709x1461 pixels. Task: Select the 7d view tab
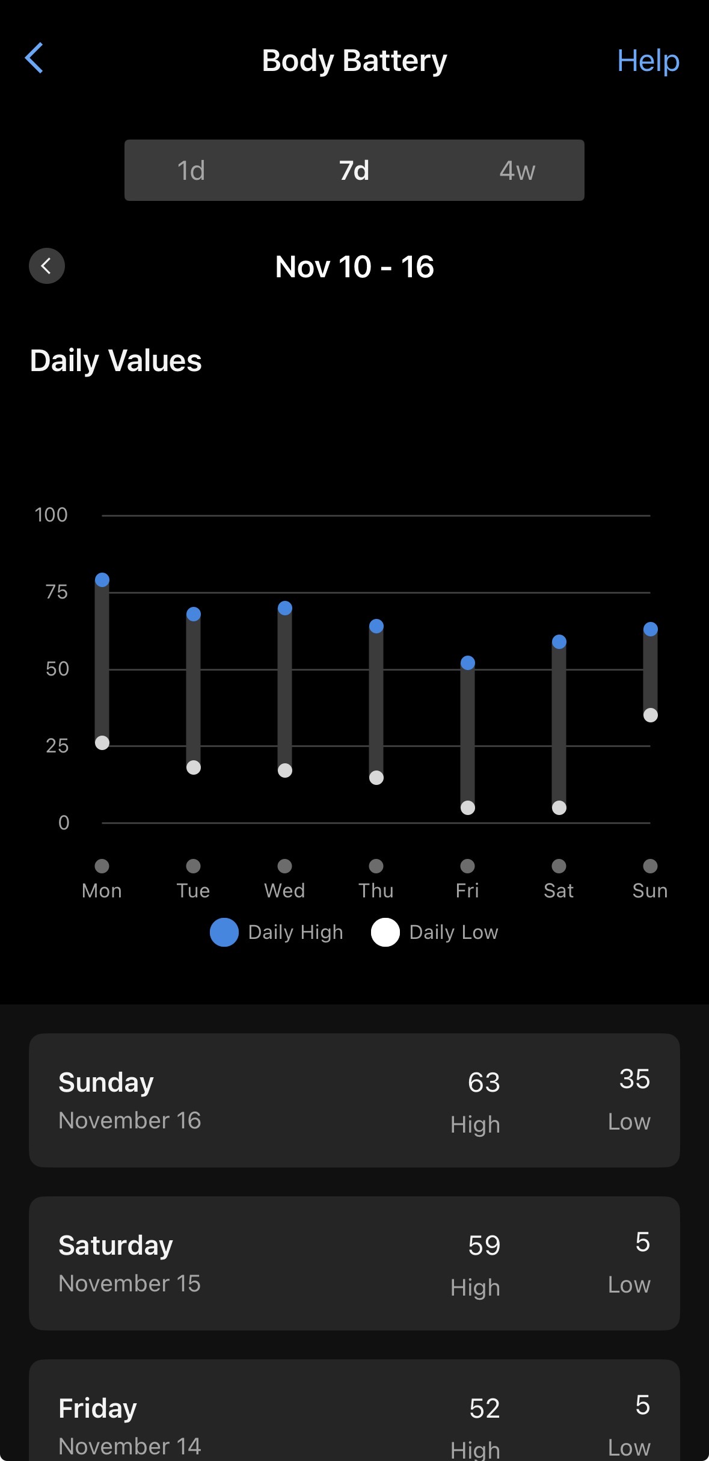point(354,171)
